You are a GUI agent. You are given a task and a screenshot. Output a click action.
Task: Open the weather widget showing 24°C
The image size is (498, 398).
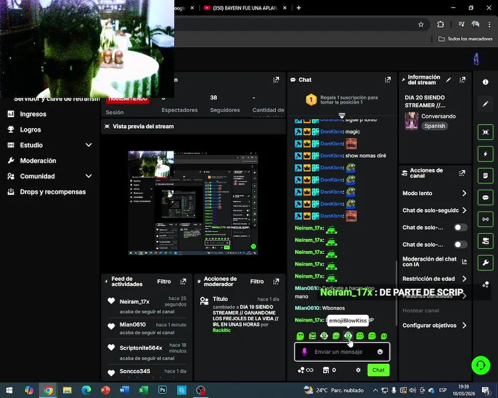(334, 390)
